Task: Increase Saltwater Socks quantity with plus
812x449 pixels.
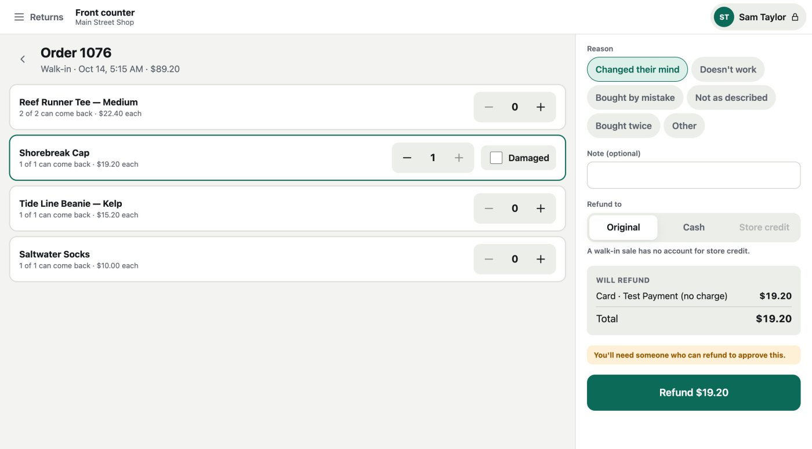Action: coord(541,259)
